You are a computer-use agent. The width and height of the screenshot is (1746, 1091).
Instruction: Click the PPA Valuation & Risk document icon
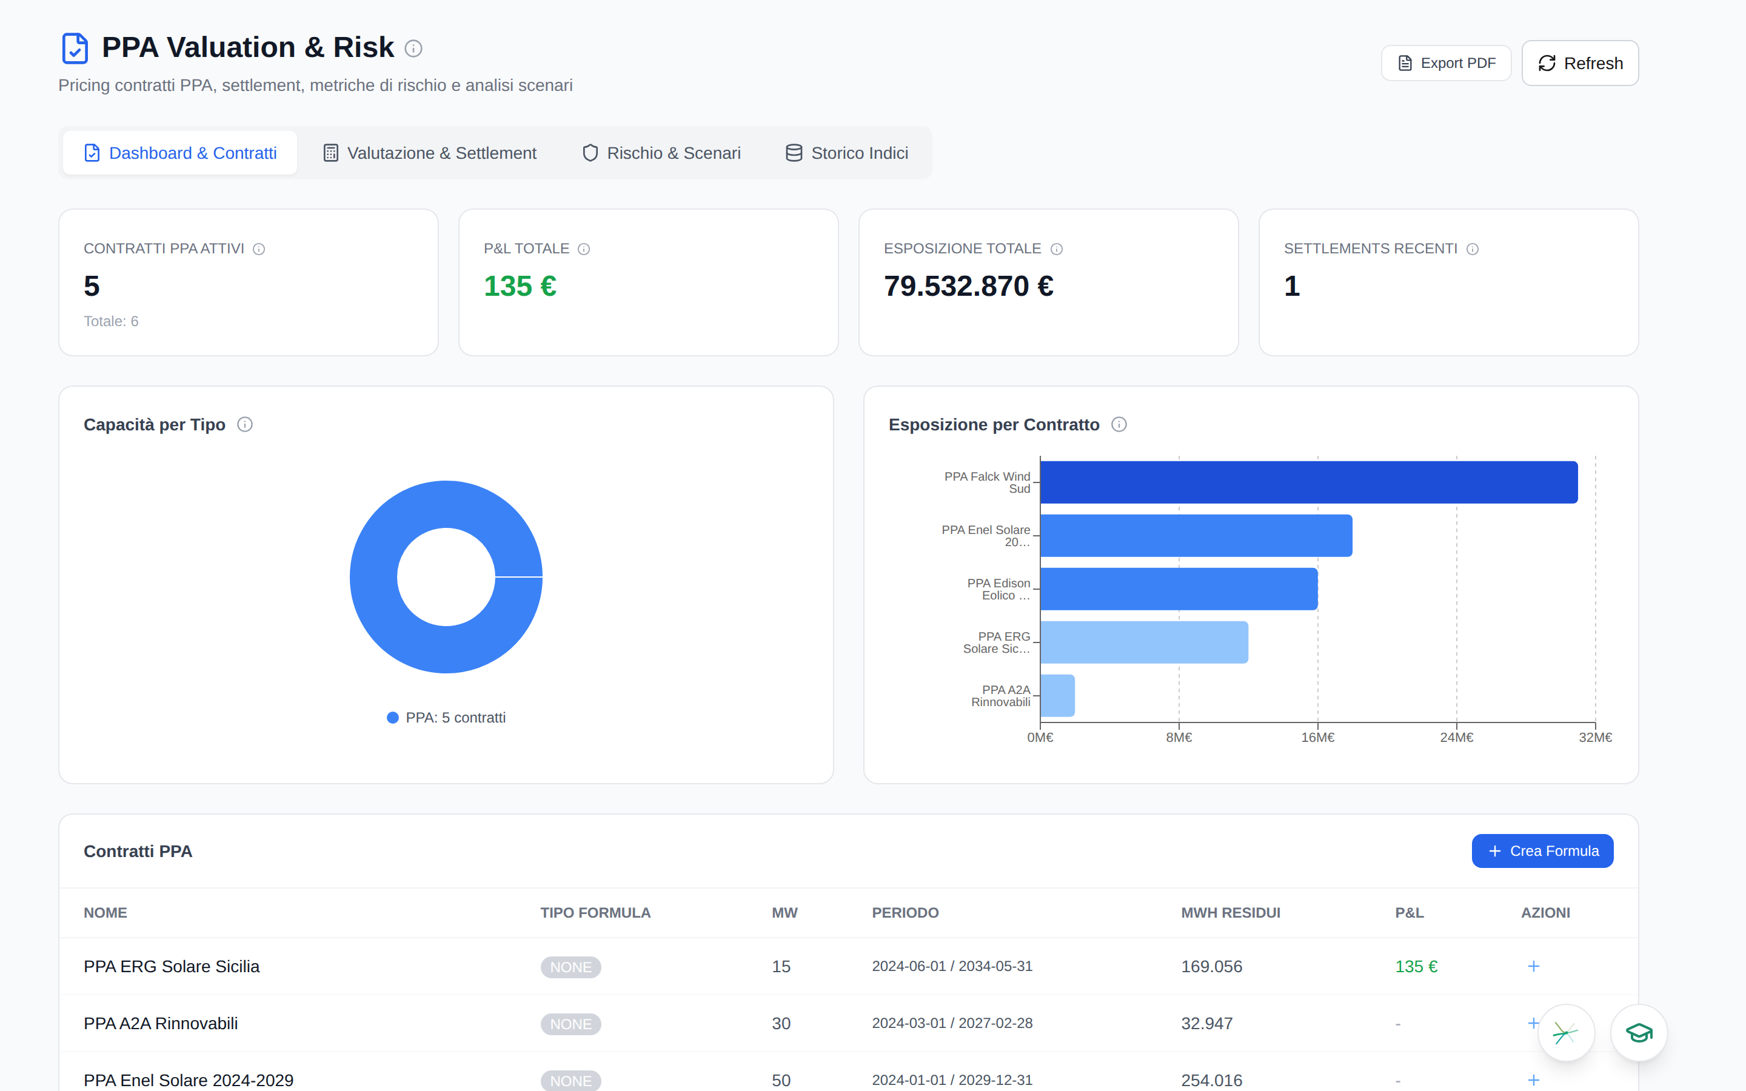[x=75, y=48]
